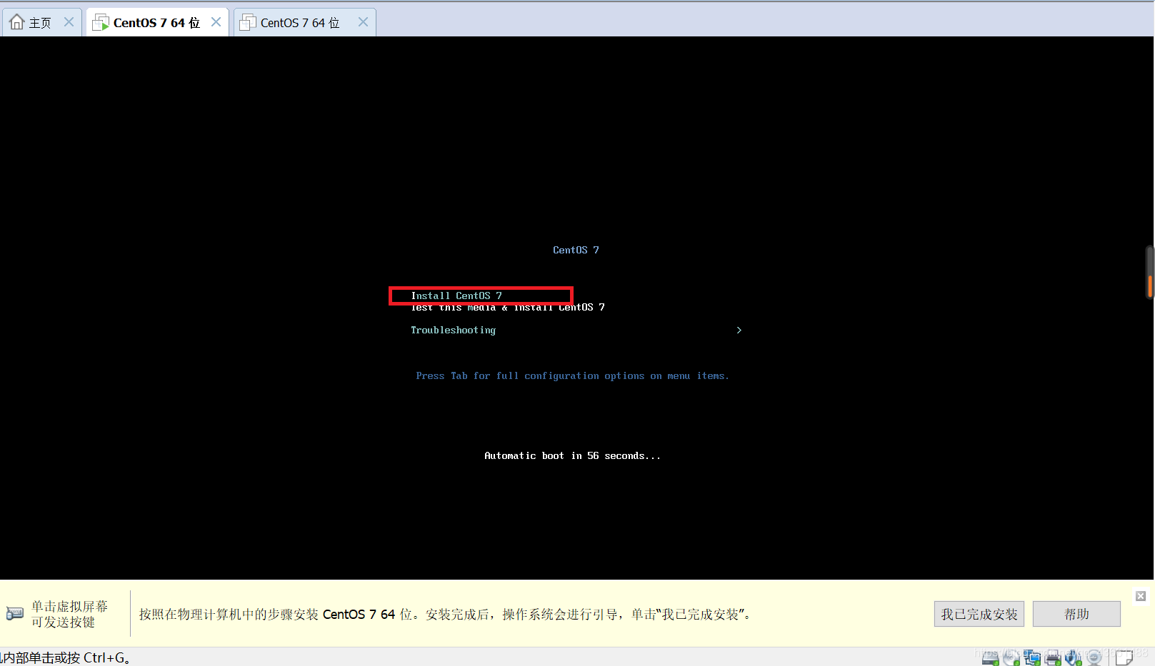Click the 单击虚拟屏幕 可发送按键 hint text
1155x666 pixels.
(x=69, y=614)
